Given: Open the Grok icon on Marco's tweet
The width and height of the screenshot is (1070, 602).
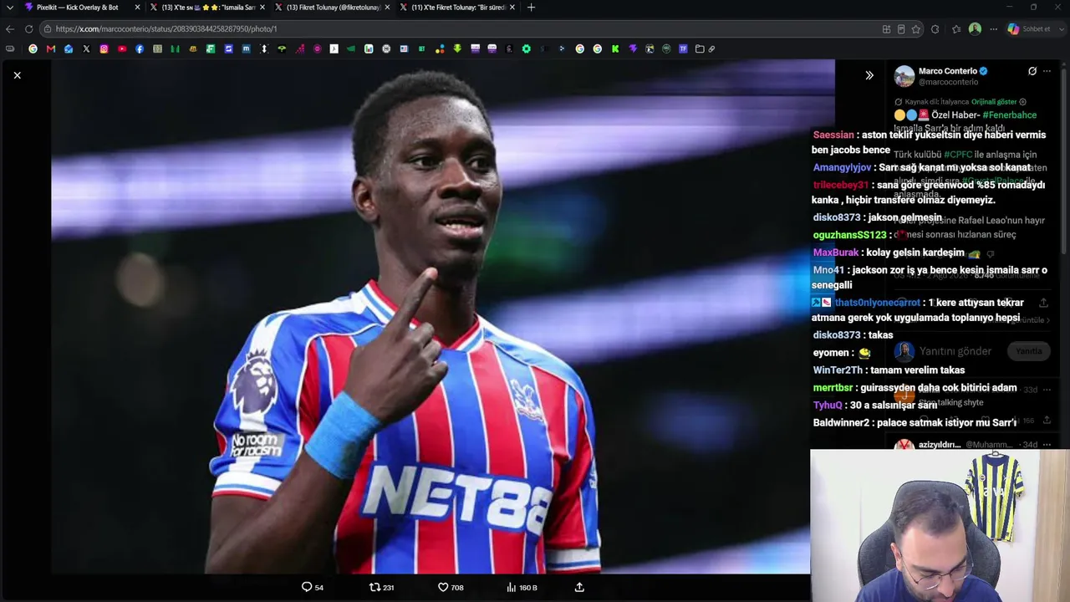Looking at the screenshot, I should pyautogui.click(x=1032, y=71).
